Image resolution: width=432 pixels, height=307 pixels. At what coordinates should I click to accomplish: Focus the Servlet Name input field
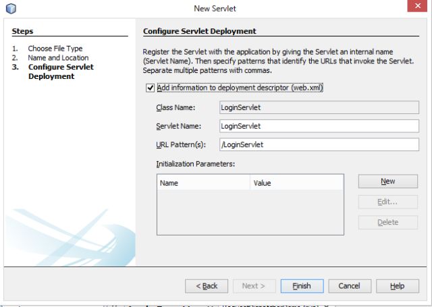(319, 125)
